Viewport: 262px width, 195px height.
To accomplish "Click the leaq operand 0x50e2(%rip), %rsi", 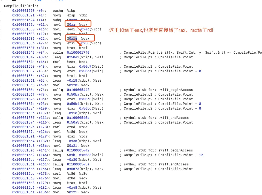I will (x=85, y=57).
